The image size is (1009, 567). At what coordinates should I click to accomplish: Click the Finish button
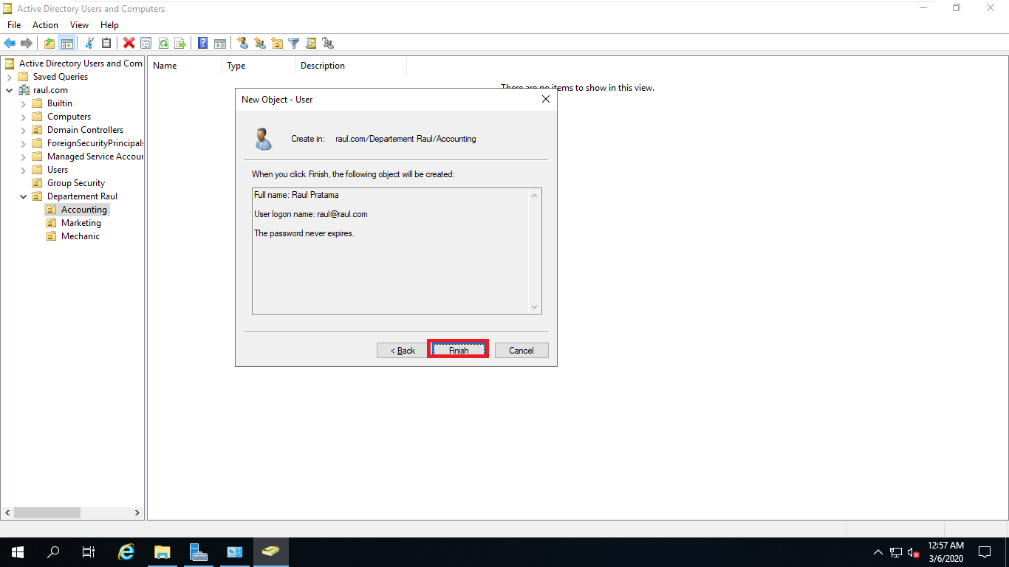point(457,349)
